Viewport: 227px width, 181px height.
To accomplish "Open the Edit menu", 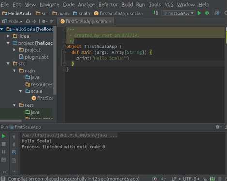I will tap(17, 5).
